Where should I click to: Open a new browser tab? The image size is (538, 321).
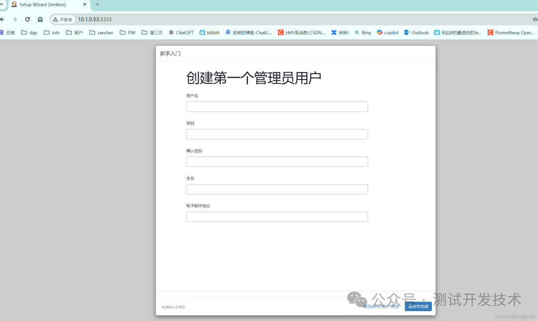click(98, 4)
